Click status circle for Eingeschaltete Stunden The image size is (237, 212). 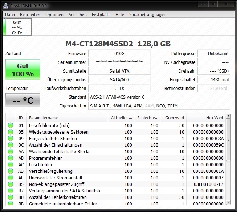point(11,138)
